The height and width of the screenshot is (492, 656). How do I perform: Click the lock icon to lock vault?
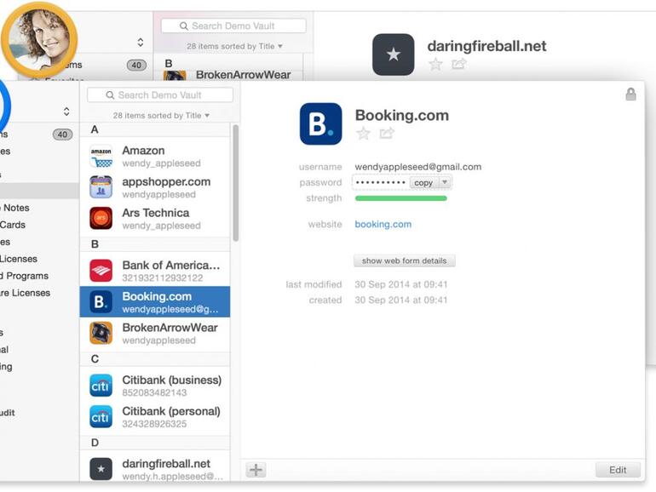pyautogui.click(x=631, y=94)
